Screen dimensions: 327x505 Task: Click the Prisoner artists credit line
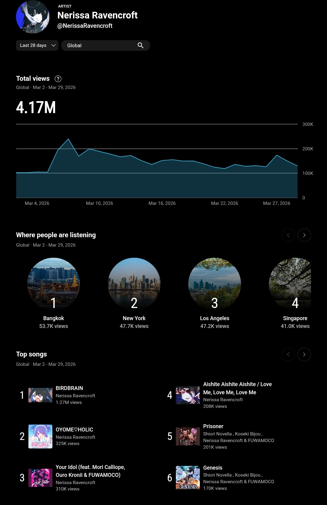(x=239, y=437)
